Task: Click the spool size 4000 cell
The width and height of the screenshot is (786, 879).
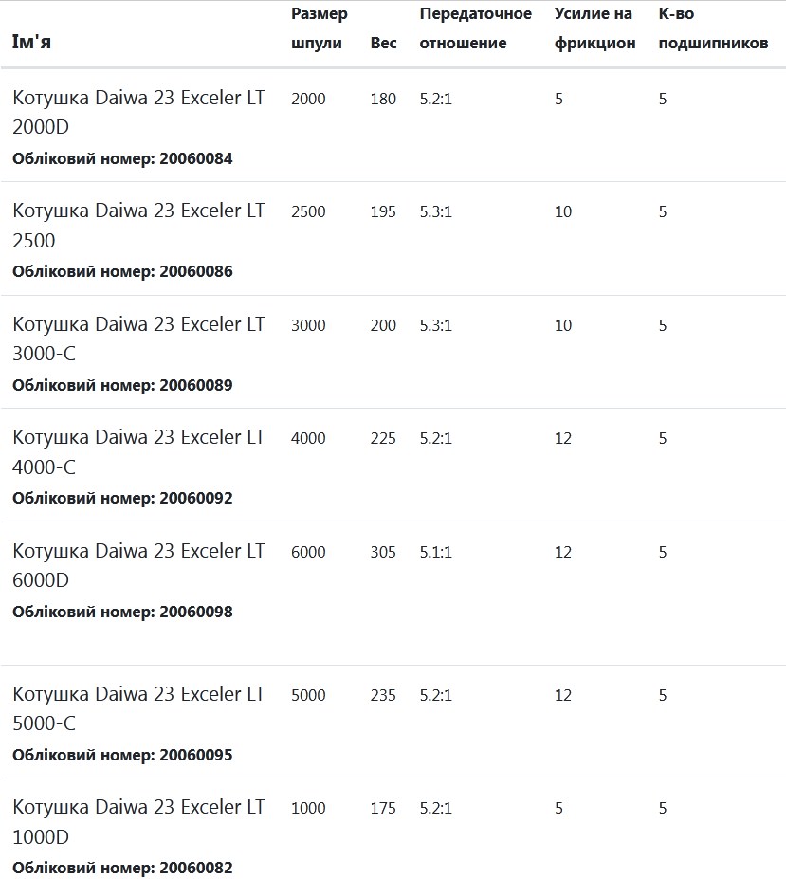Action: pyautogui.click(x=308, y=438)
